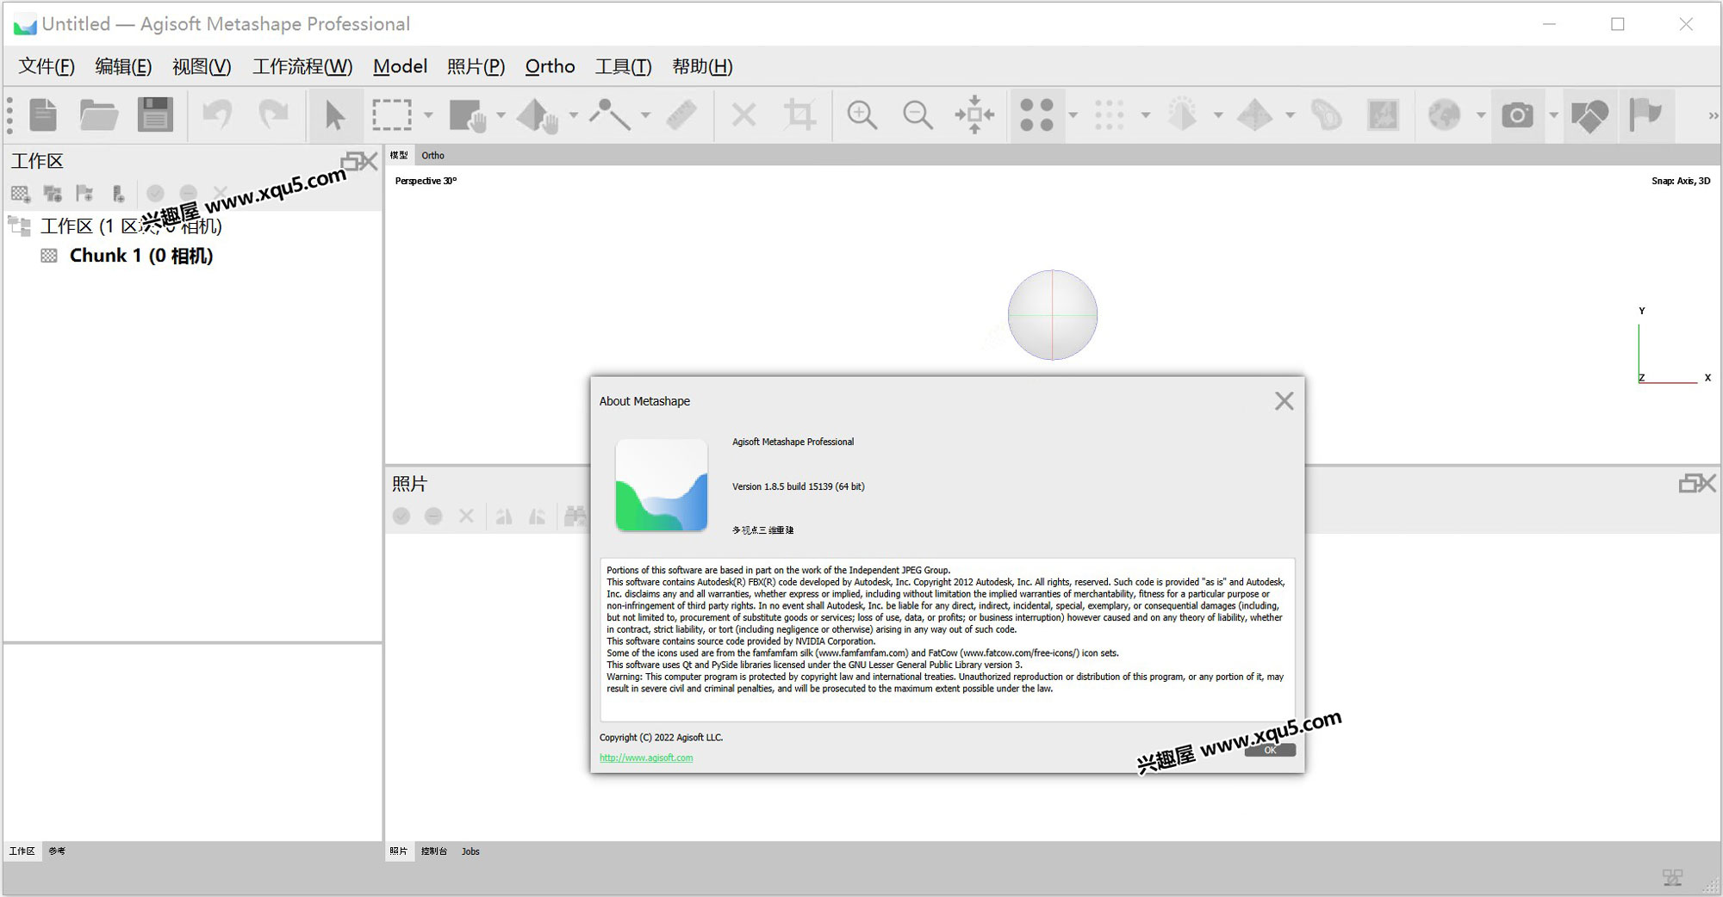Image resolution: width=1723 pixels, height=897 pixels.
Task: Switch to the 控制台 tab
Action: (x=434, y=851)
